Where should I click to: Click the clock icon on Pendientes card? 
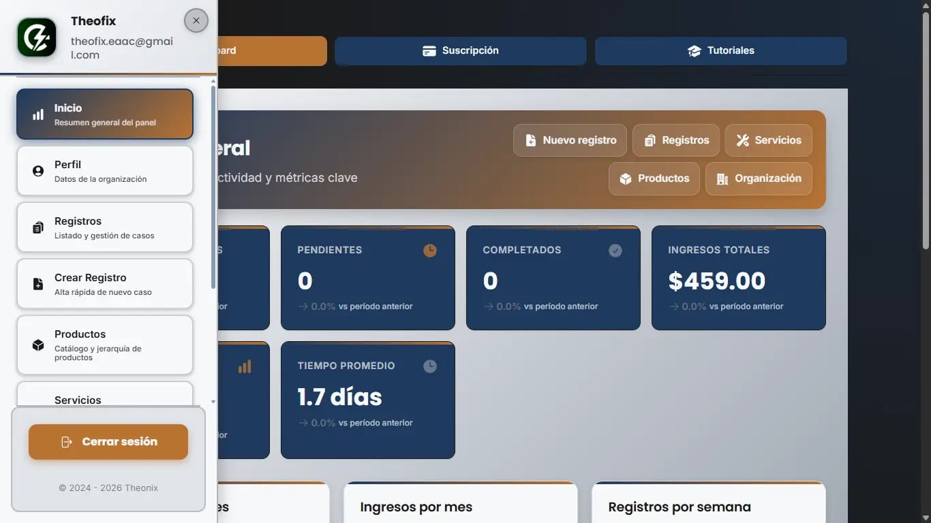(x=429, y=250)
